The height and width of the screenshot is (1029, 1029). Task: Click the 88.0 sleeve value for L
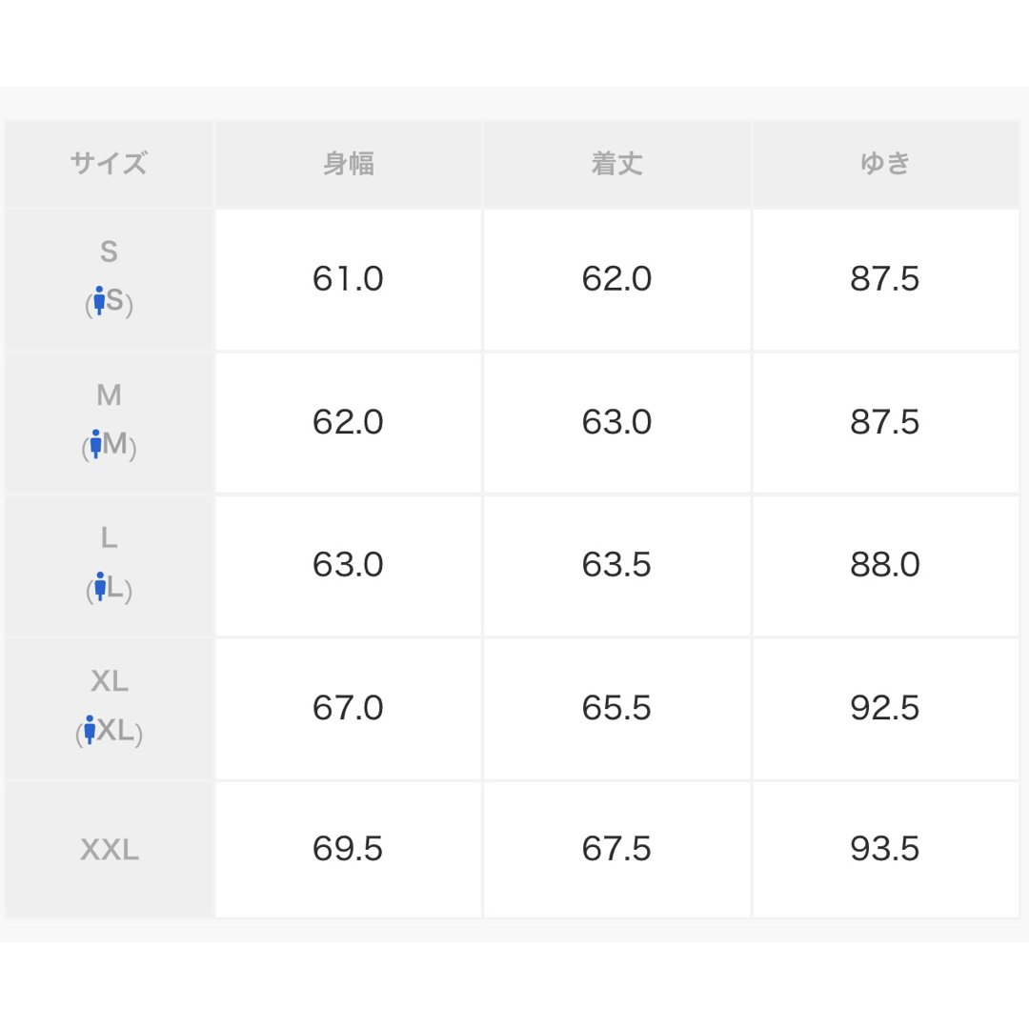(x=885, y=565)
